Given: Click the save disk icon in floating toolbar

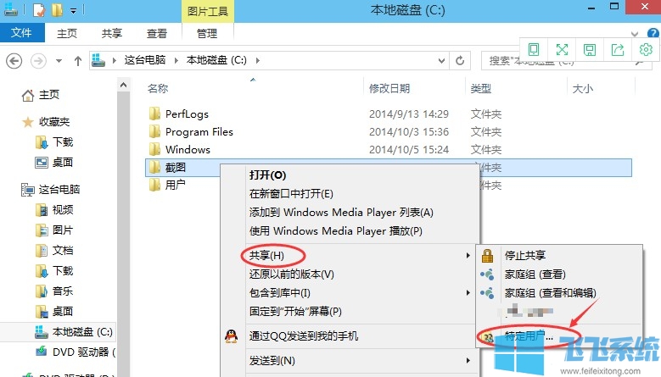Looking at the screenshot, I should (590, 50).
